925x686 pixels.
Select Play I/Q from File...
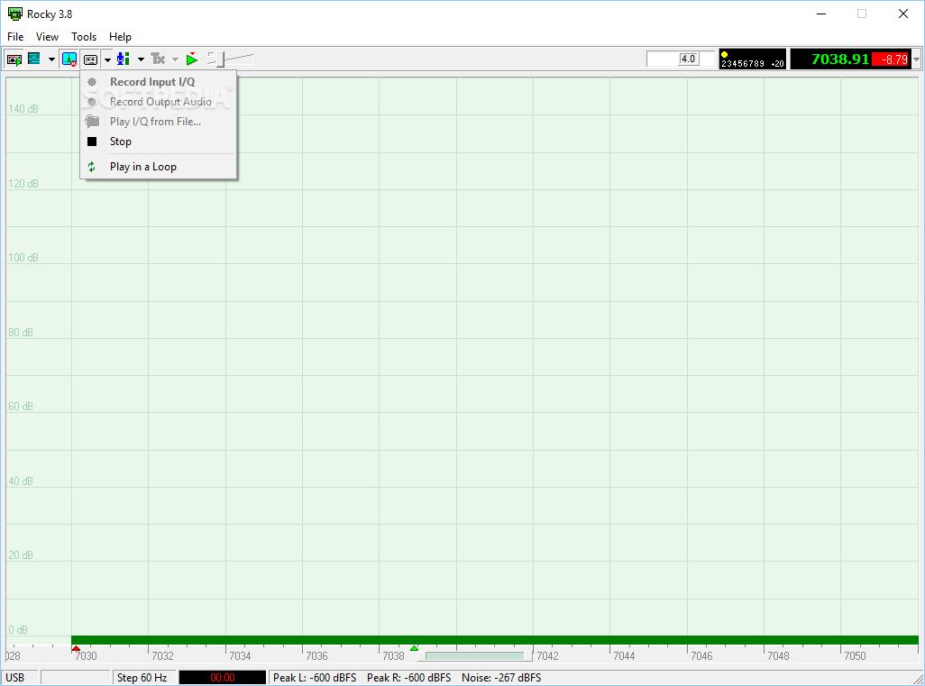click(159, 122)
